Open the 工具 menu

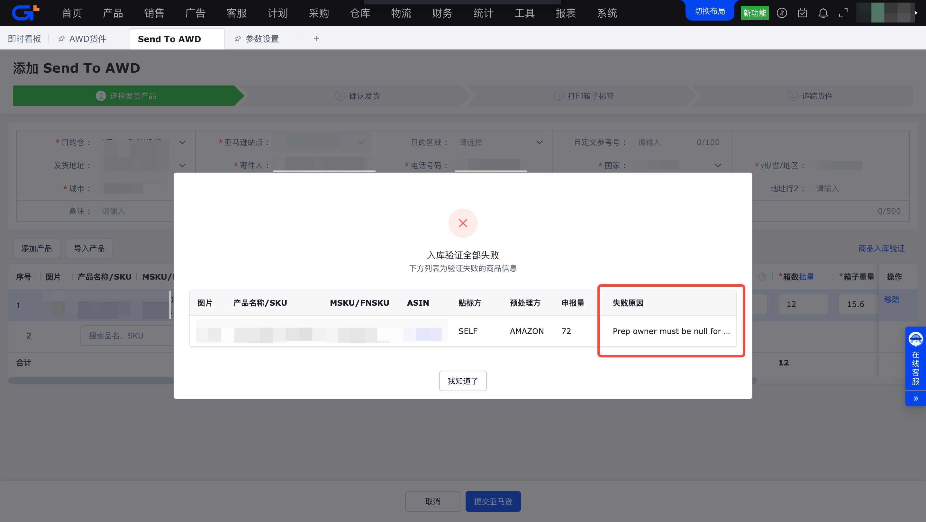pyautogui.click(x=524, y=13)
